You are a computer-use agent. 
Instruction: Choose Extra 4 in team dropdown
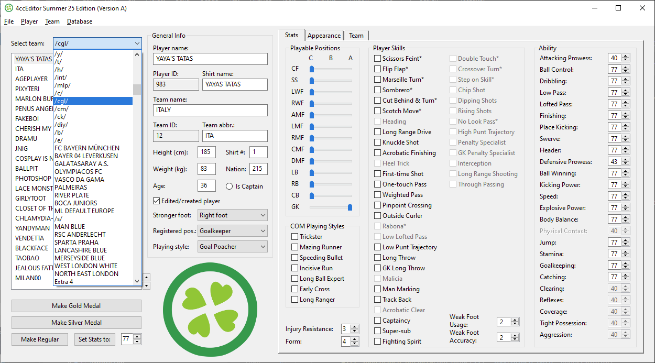[93, 282]
